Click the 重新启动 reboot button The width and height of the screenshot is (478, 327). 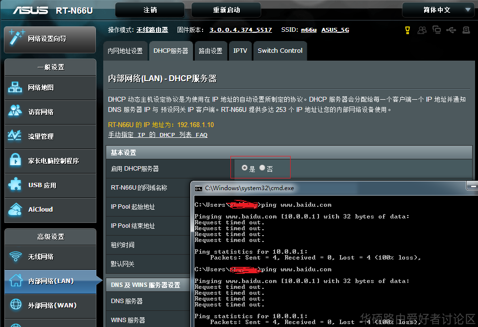coord(226,10)
